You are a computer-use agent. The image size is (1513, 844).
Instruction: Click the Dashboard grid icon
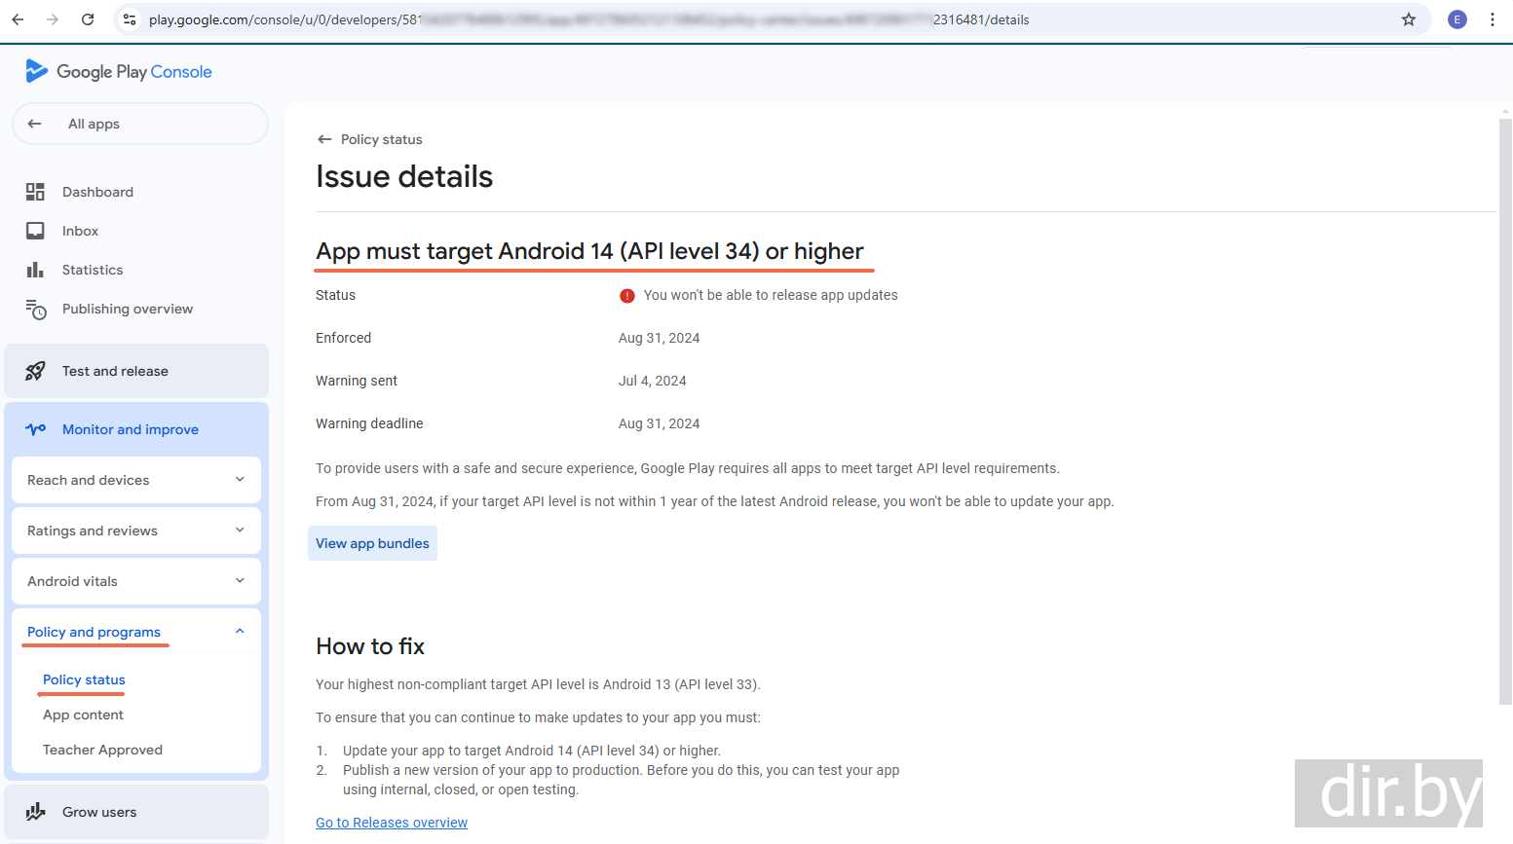click(35, 192)
